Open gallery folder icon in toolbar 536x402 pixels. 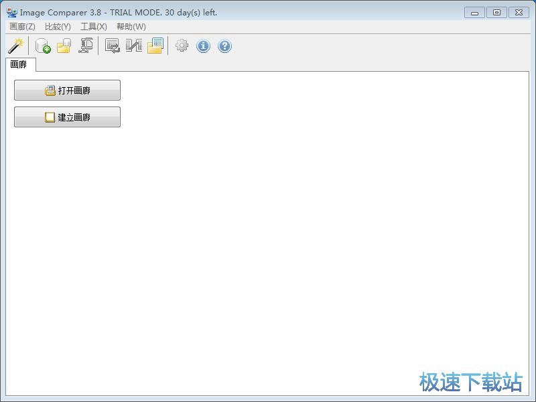click(64, 46)
